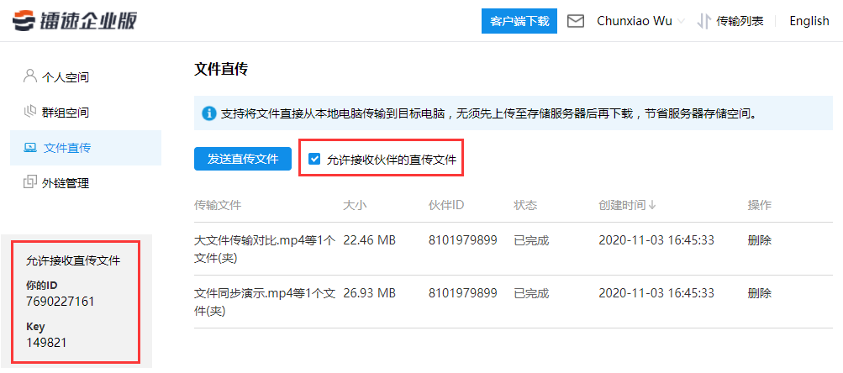Click 已完成 status in the 大文件传输对比 row
Viewport: 843px width, 373px height.
(531, 240)
